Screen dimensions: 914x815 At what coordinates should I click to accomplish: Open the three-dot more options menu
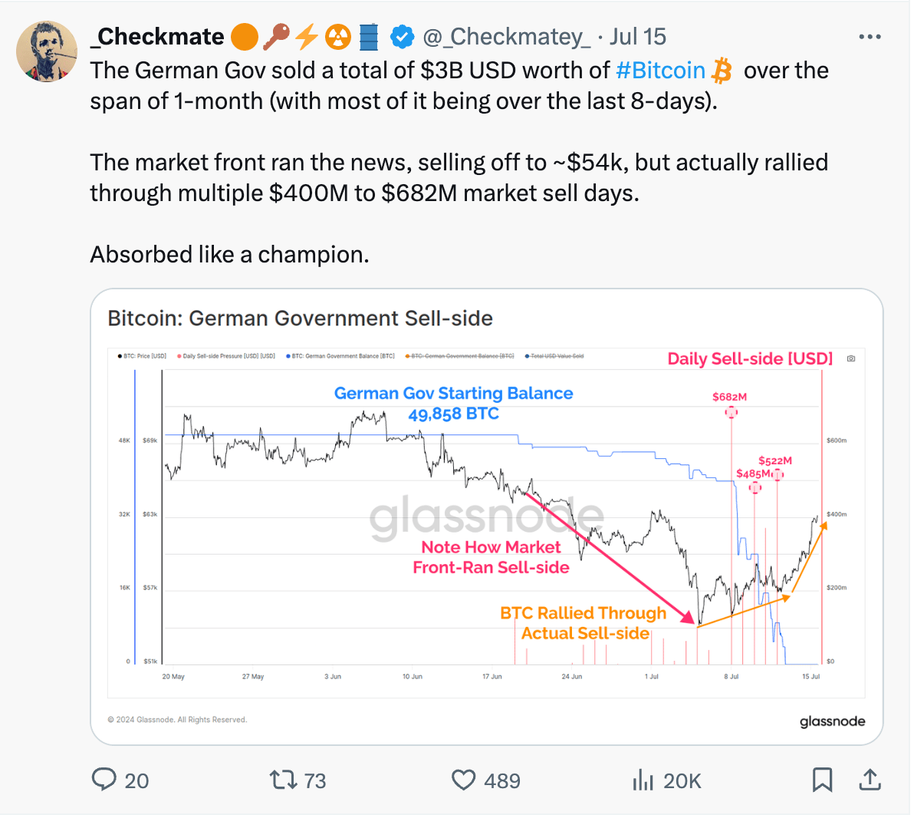click(870, 37)
